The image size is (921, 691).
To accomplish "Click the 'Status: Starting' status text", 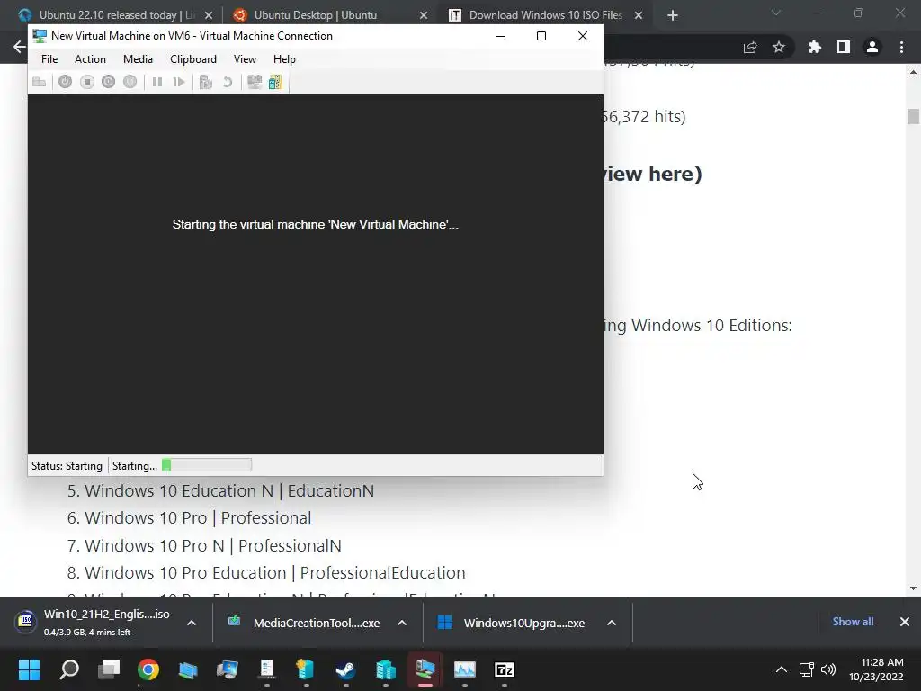I will click(67, 466).
